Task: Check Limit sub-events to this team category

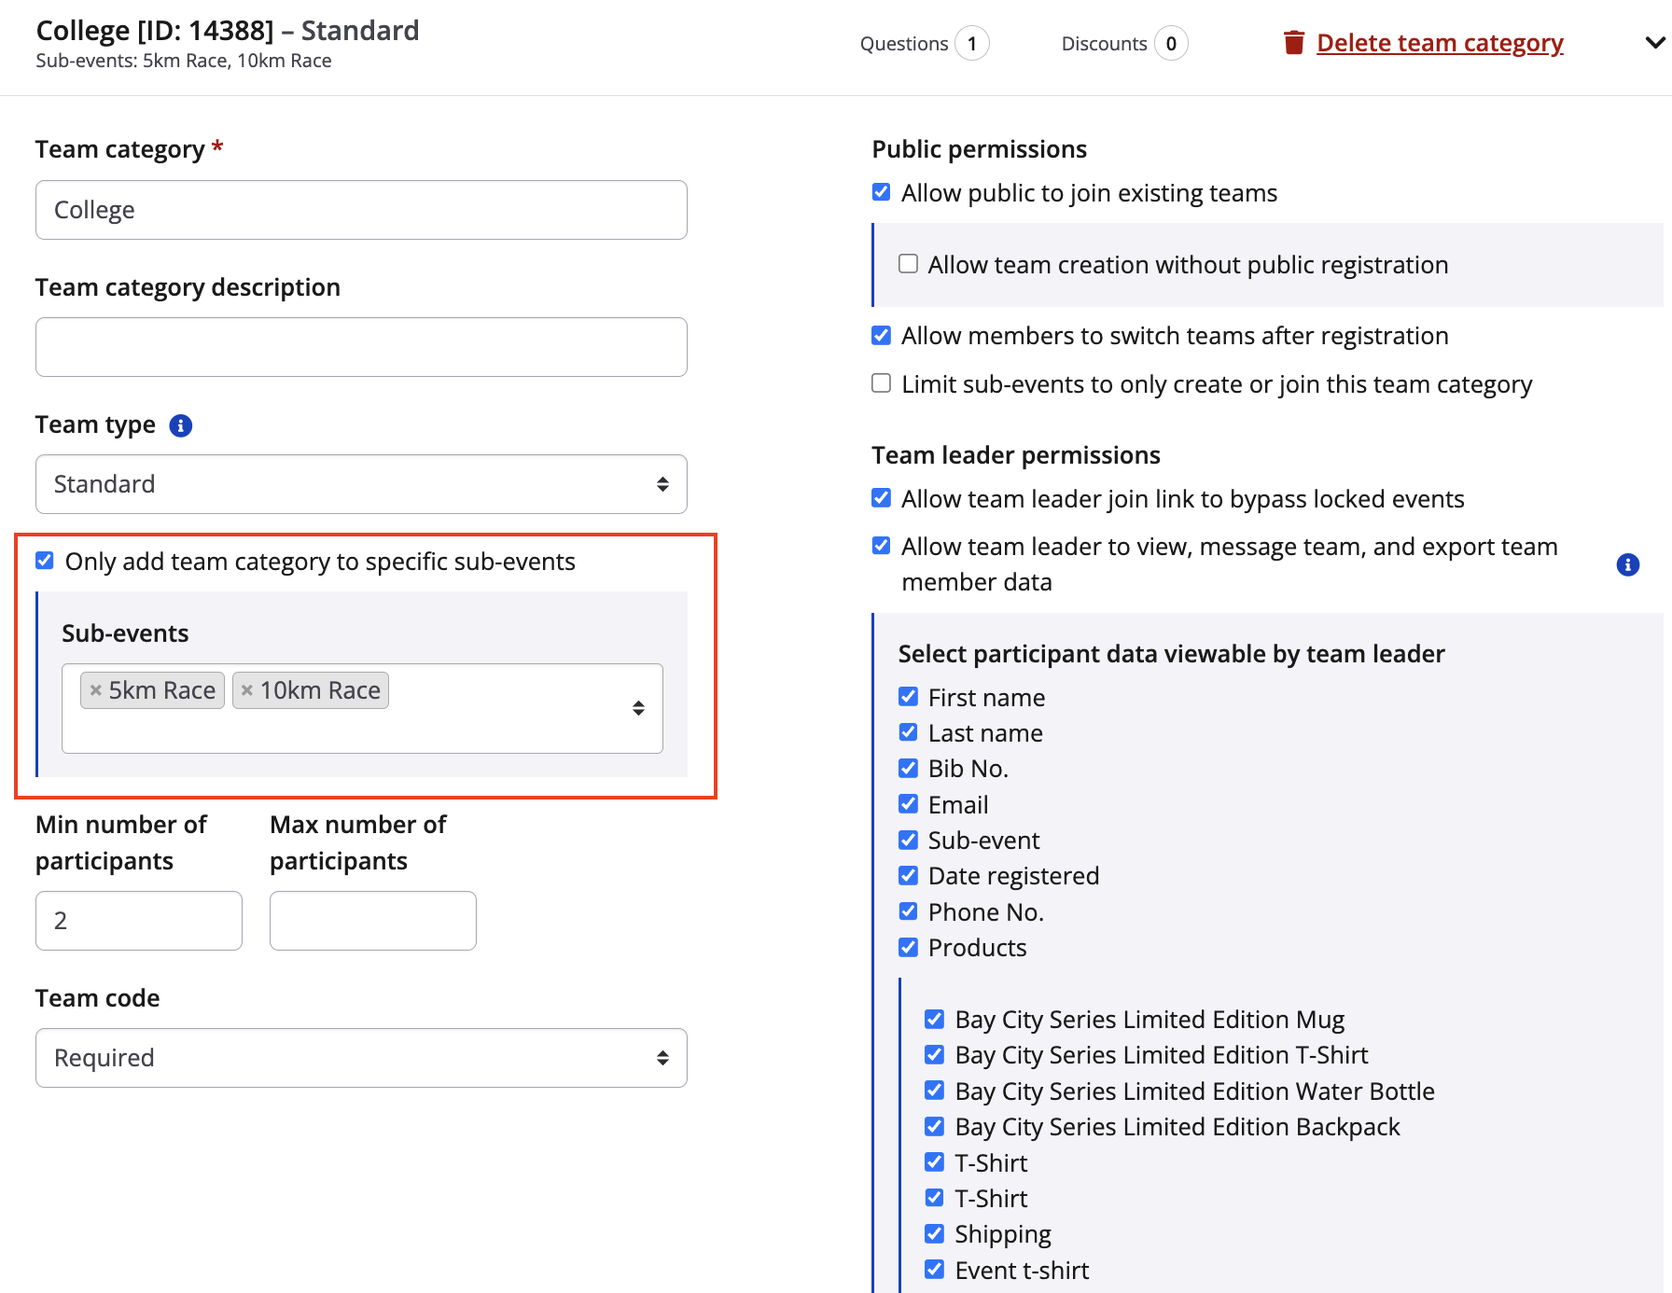Action: (x=882, y=383)
